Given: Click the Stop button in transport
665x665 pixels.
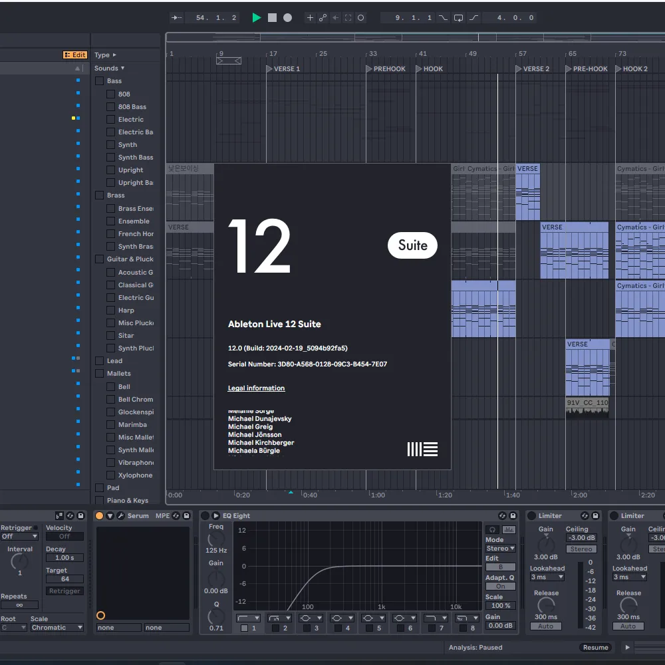Looking at the screenshot, I should (x=272, y=17).
